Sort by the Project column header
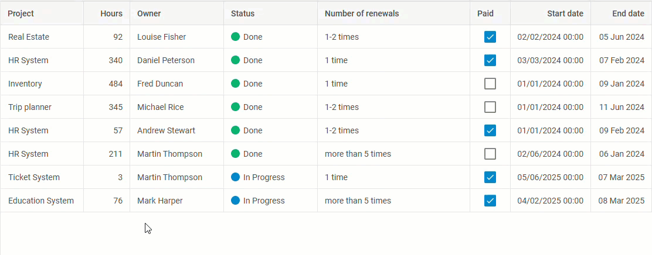Screen dimensions: 652x255 (21, 13)
